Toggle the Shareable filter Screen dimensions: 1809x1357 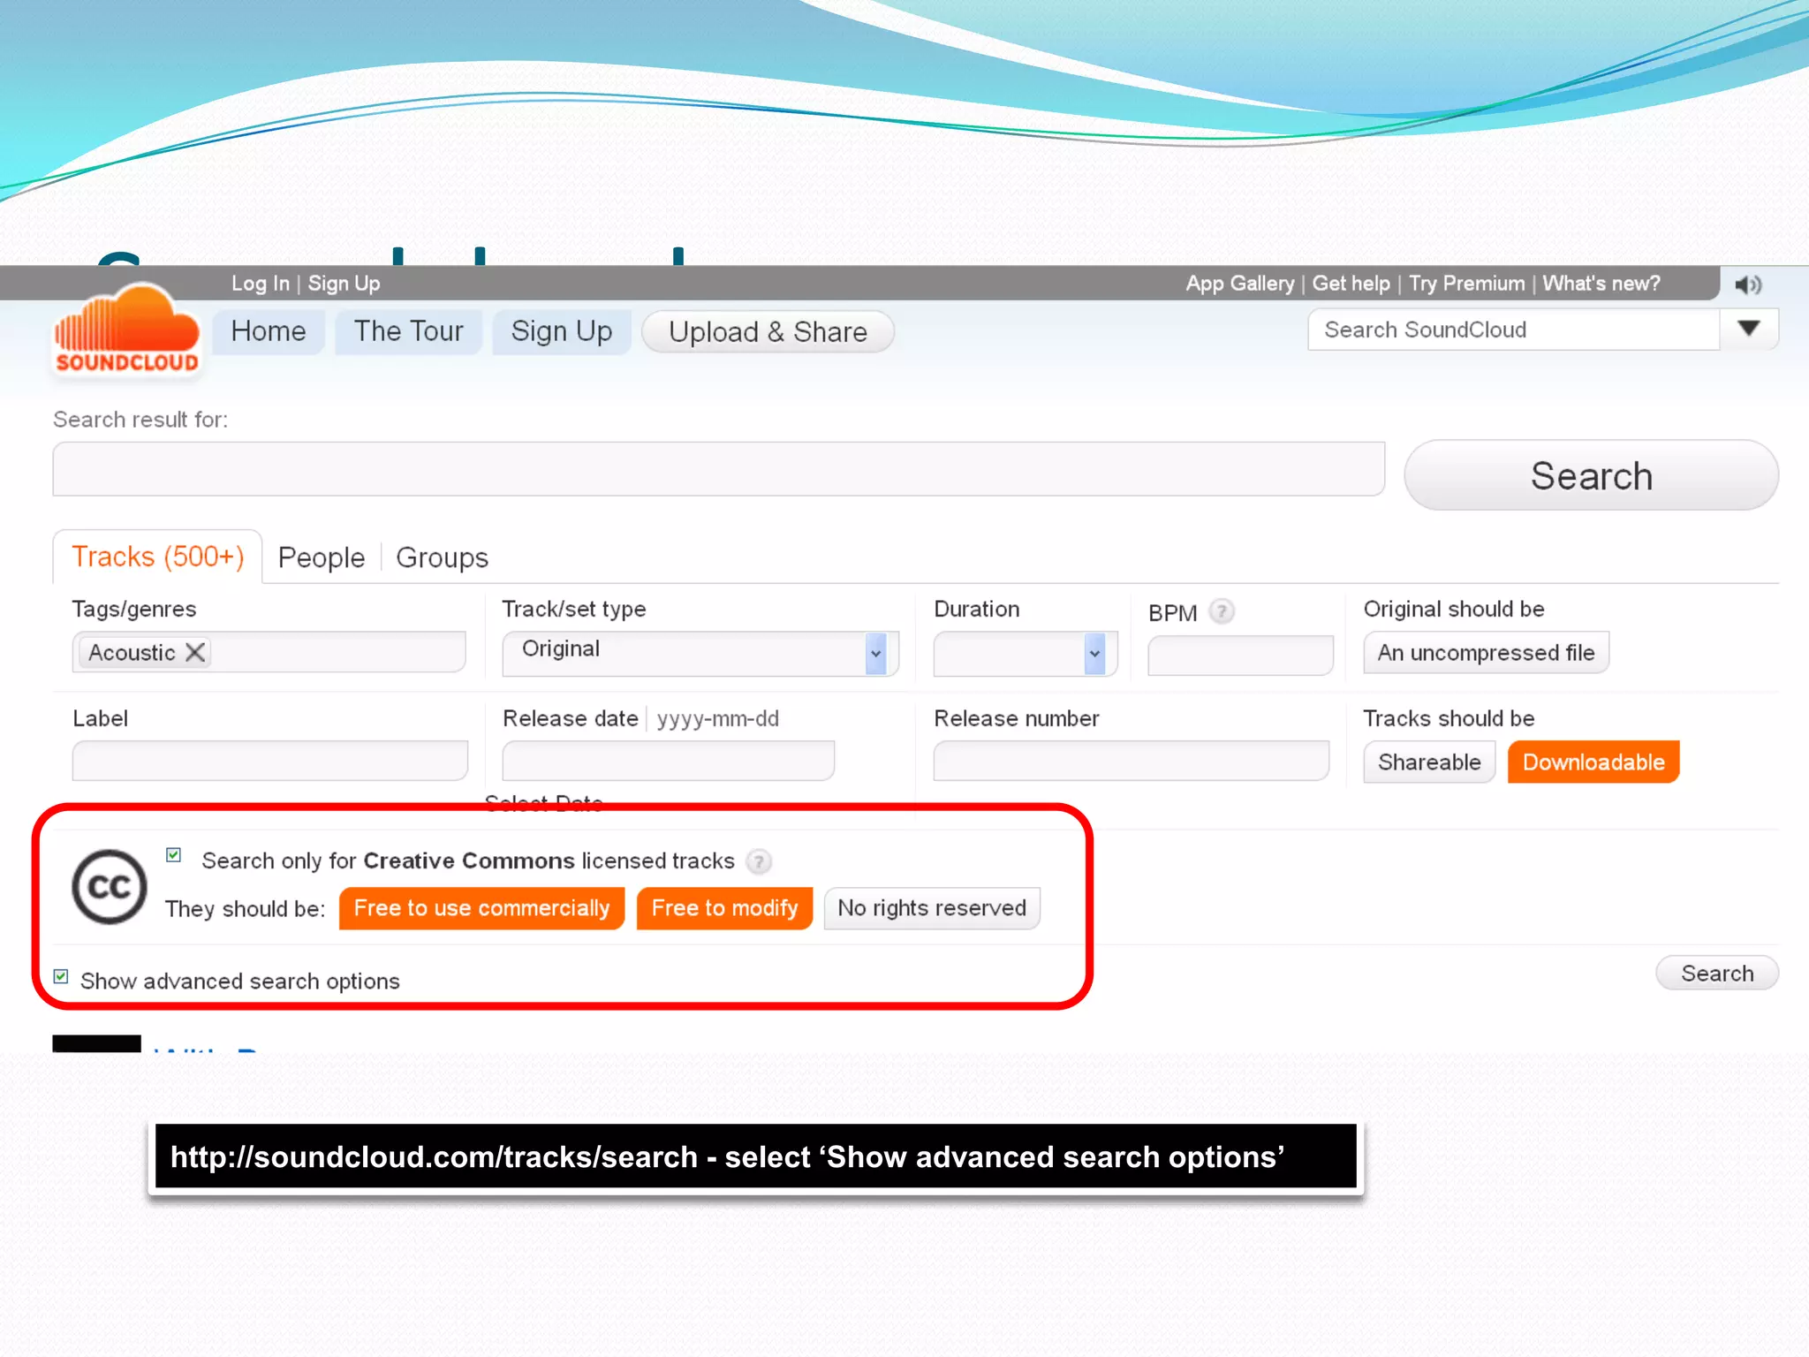tap(1429, 762)
